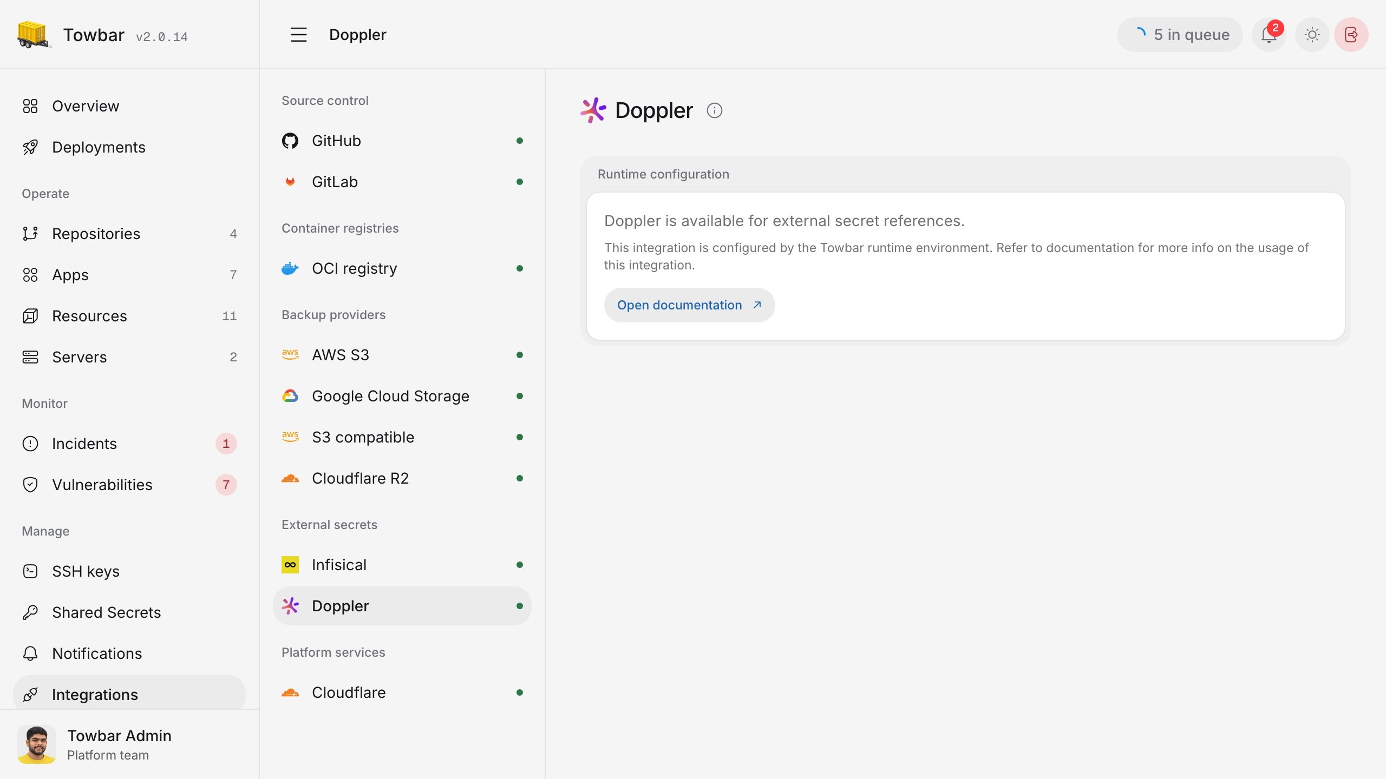The image size is (1386, 779).
Task: Click the Google Cloud Storage icon
Action: tap(290, 396)
